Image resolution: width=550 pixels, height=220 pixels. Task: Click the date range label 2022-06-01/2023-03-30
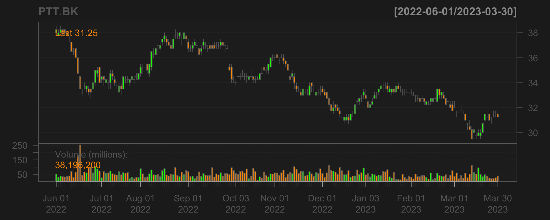click(455, 12)
